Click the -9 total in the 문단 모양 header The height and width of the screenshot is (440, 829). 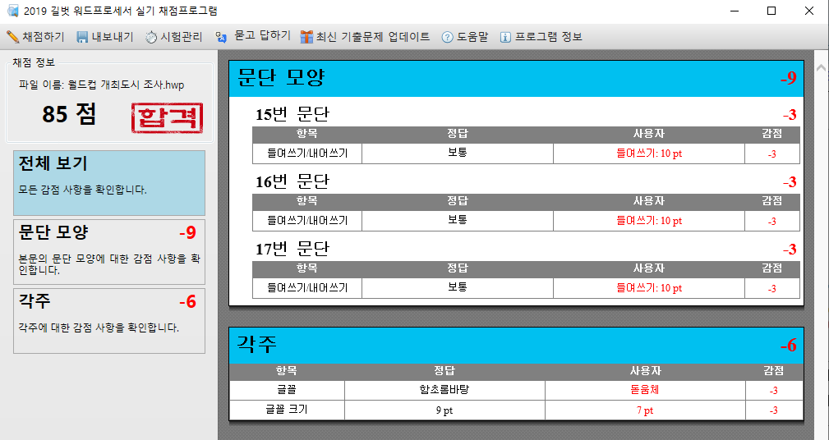pos(788,78)
